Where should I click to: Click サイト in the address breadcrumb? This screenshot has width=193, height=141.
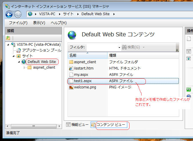68,14
